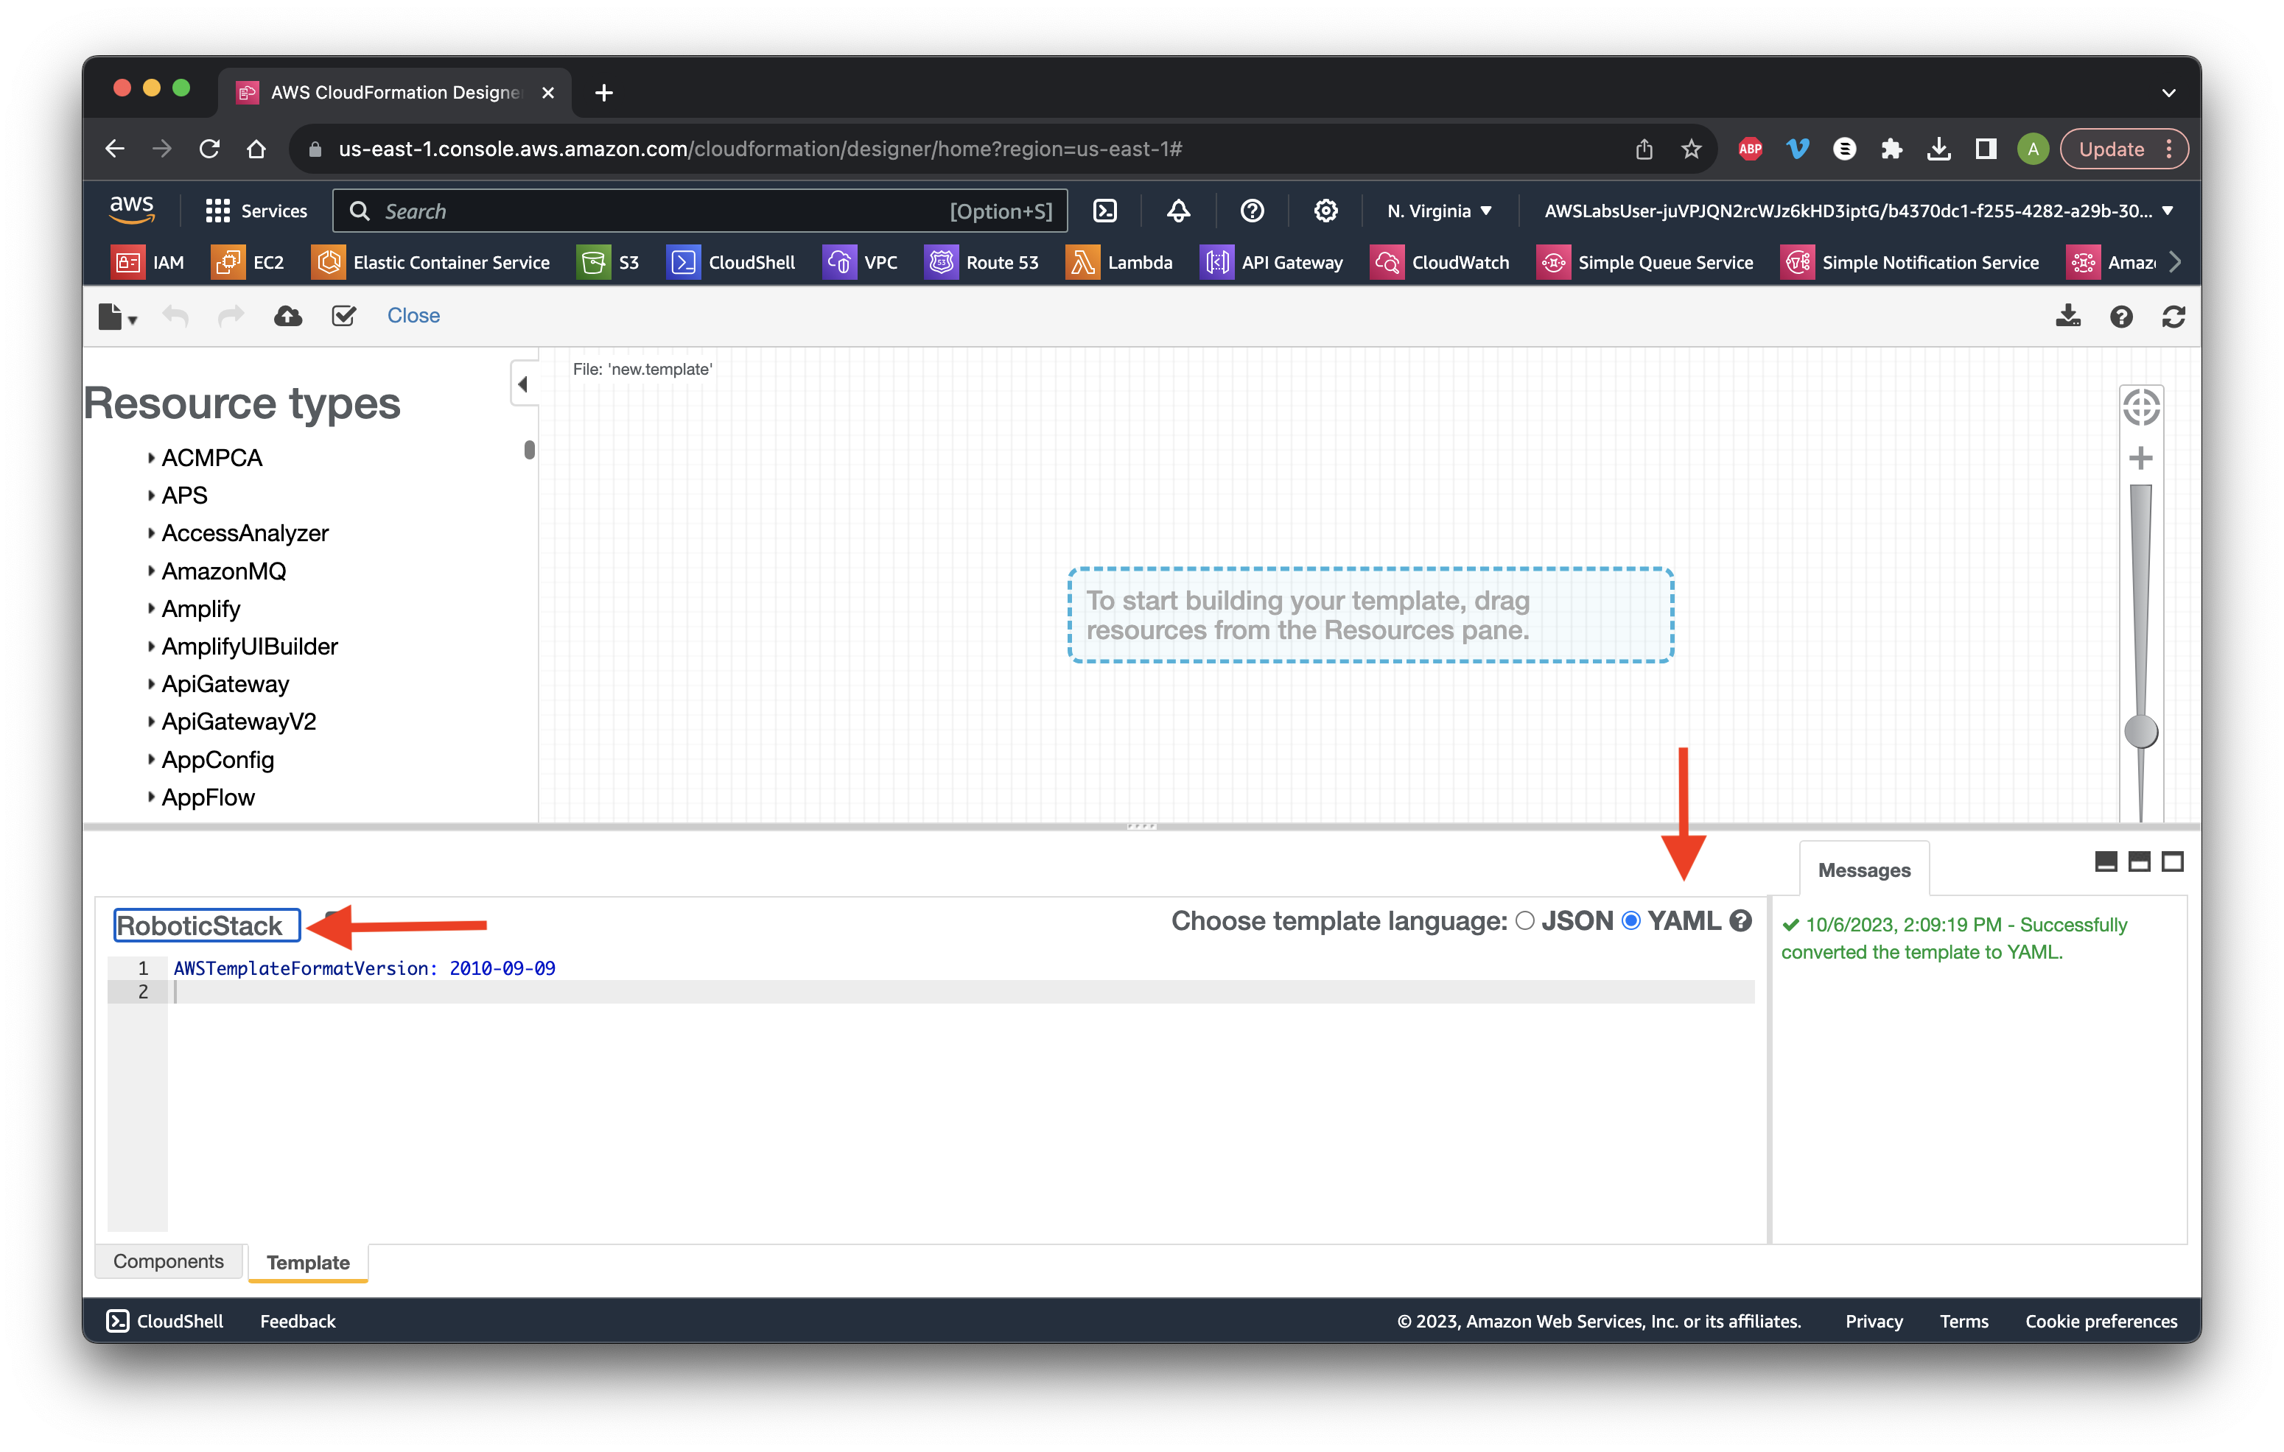Click template language help question icon
Screen dimensions: 2284x1452
[1740, 921]
